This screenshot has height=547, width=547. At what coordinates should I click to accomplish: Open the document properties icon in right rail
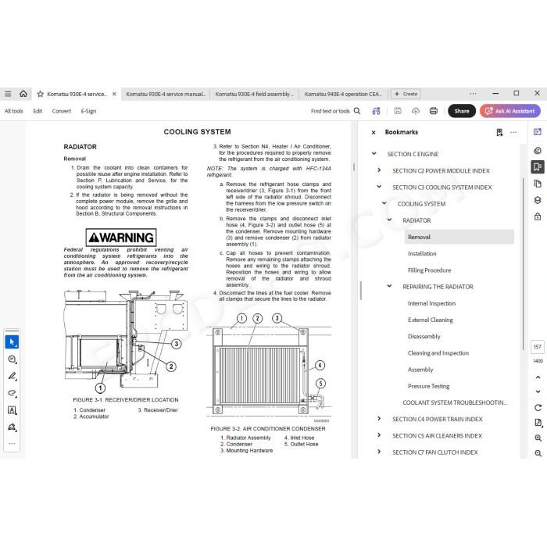pos(538,423)
